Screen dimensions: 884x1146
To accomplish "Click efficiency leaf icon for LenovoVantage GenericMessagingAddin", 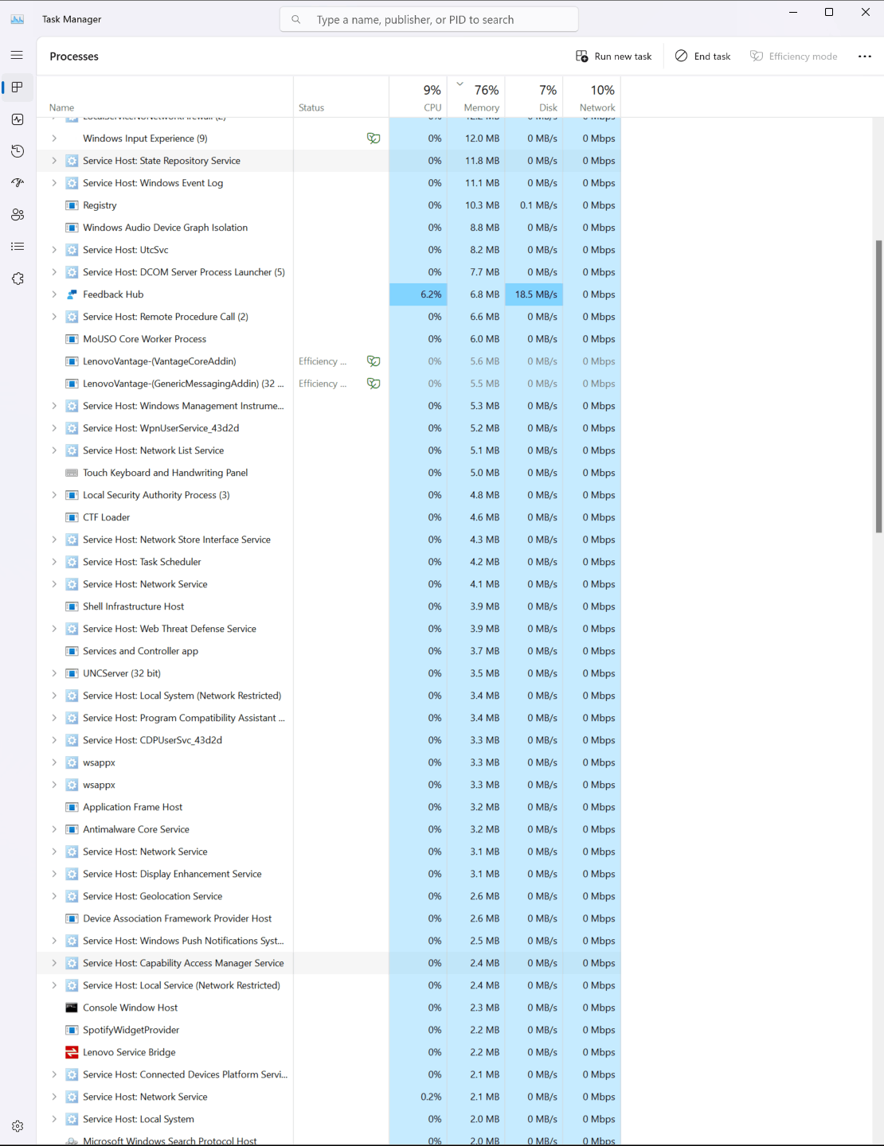I will [374, 384].
